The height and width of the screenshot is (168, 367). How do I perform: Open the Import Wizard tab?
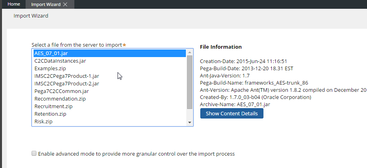click(46, 4)
